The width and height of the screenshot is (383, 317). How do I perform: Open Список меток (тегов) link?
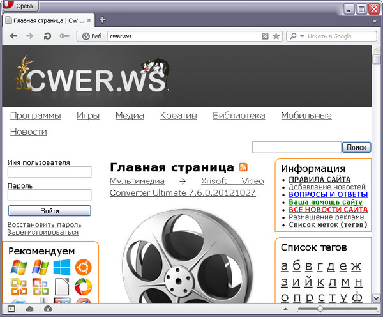pyautogui.click(x=328, y=224)
